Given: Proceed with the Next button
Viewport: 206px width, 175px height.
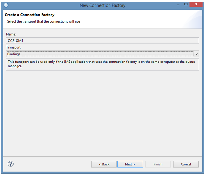Looking at the screenshot, I should tap(130, 164).
